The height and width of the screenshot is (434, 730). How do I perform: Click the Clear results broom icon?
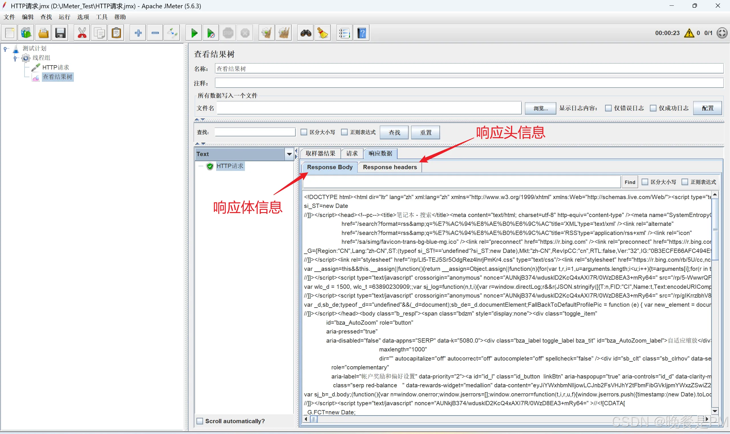[x=267, y=33]
